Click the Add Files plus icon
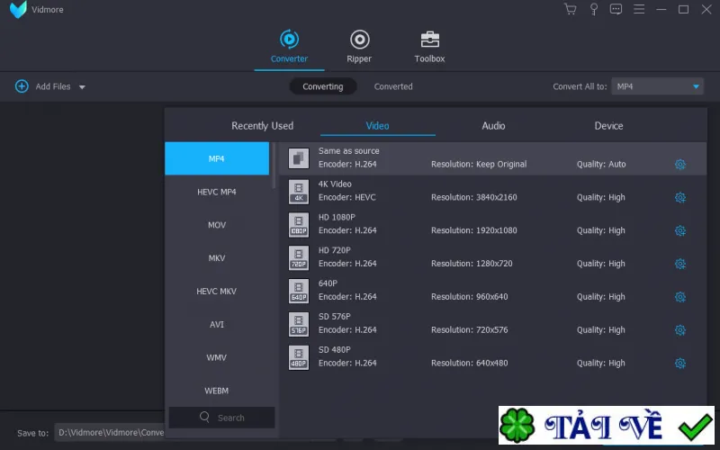 (22, 86)
